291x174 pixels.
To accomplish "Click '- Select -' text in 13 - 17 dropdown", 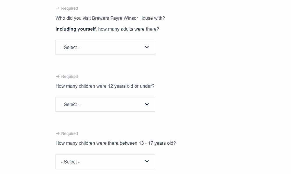I will coord(70,162).
